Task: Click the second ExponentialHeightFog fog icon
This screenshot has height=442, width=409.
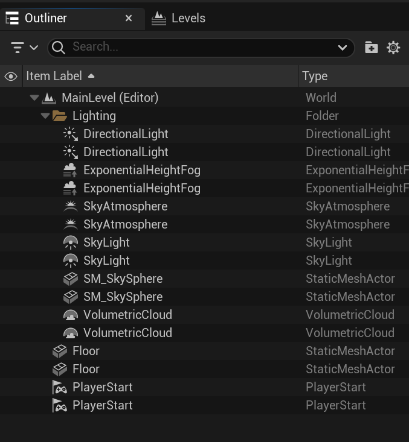Action: [70, 188]
